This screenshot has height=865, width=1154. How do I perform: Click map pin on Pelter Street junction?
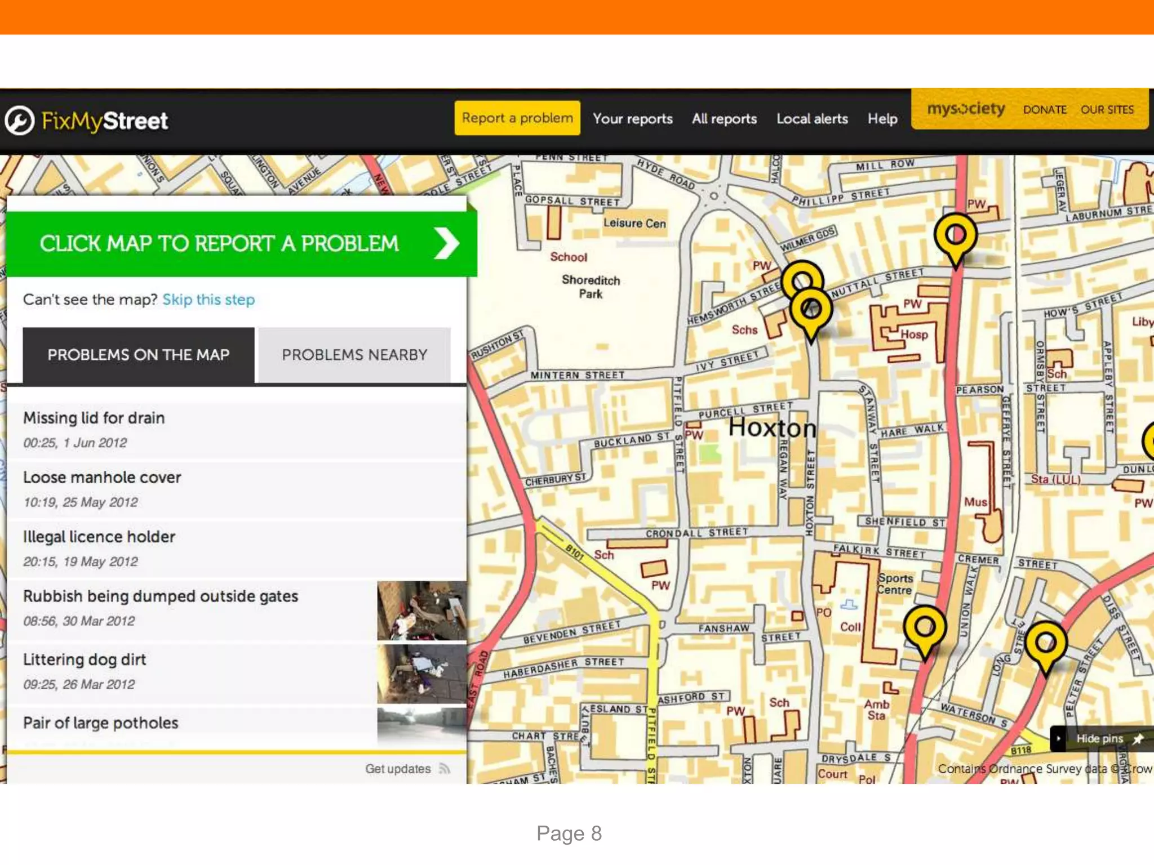1045,643
